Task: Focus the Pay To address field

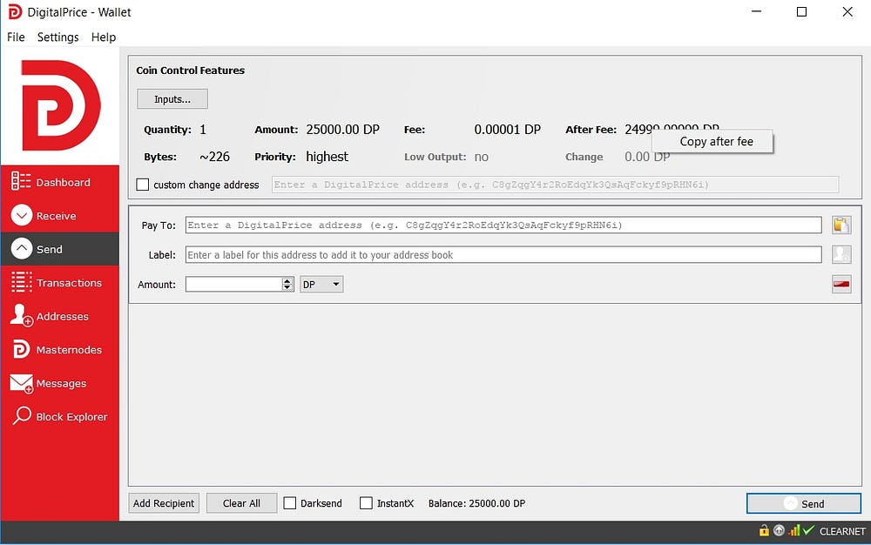Action: (503, 225)
